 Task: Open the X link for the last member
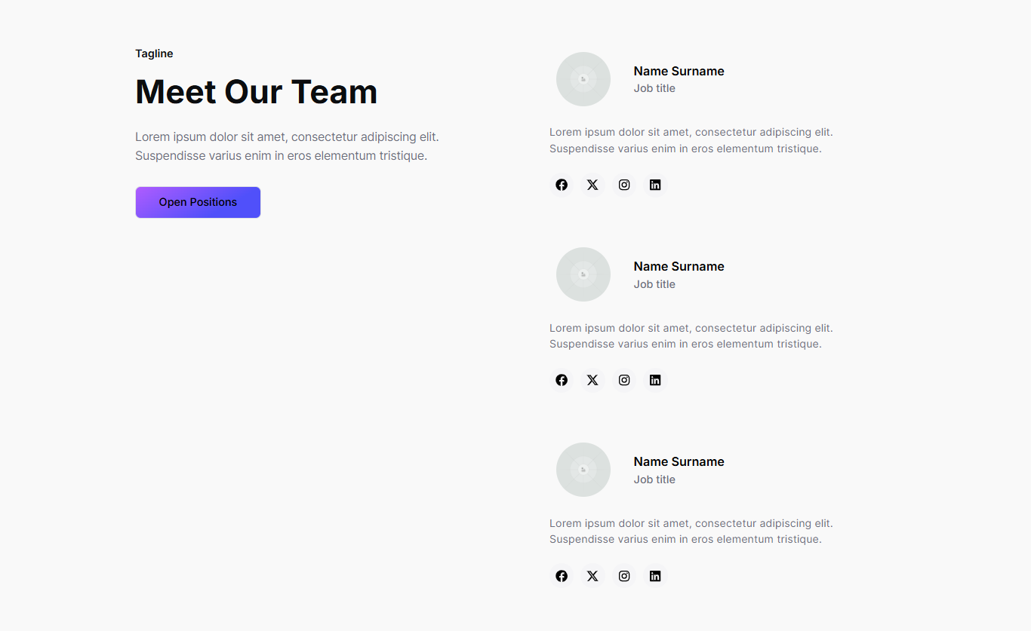(592, 575)
